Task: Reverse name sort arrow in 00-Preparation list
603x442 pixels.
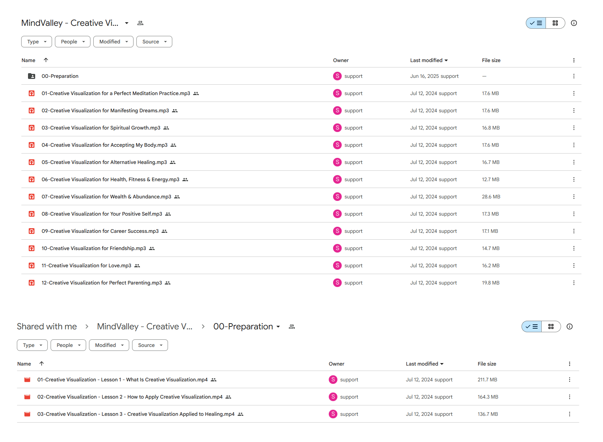Action: pos(42,363)
